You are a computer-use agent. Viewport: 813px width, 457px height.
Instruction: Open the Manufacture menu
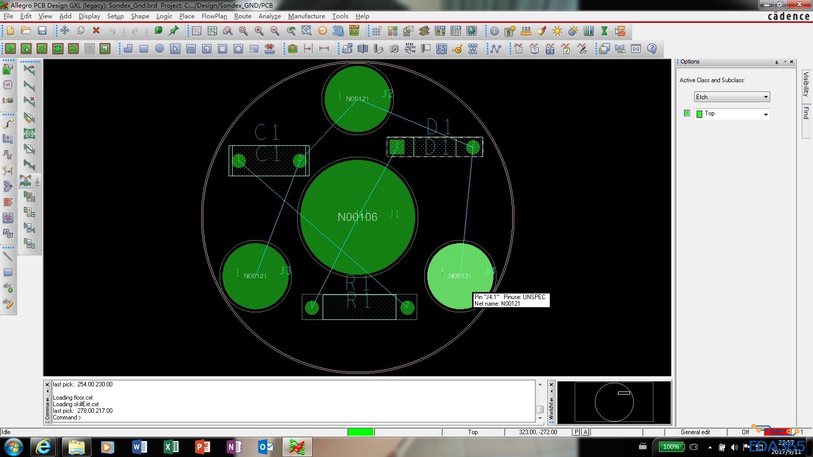pos(306,16)
